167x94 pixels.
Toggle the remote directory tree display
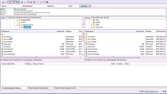point(15,2)
